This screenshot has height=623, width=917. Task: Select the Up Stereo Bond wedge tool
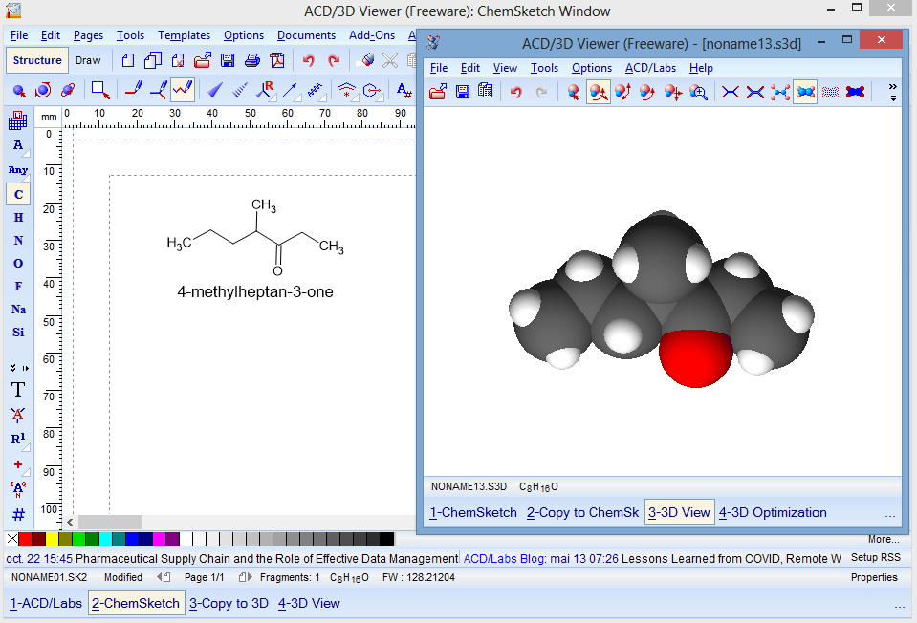pyautogui.click(x=214, y=90)
